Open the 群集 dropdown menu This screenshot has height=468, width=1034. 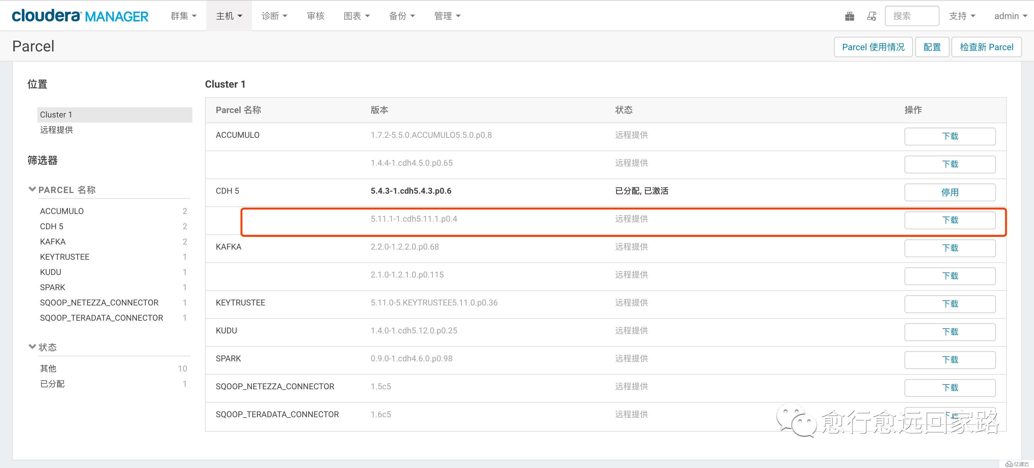pos(183,16)
